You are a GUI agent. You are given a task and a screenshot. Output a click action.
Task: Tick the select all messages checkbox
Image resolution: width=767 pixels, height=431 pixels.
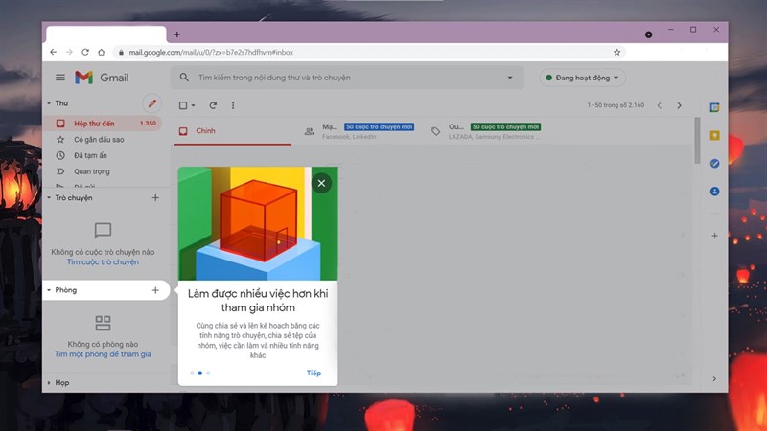[x=183, y=105]
